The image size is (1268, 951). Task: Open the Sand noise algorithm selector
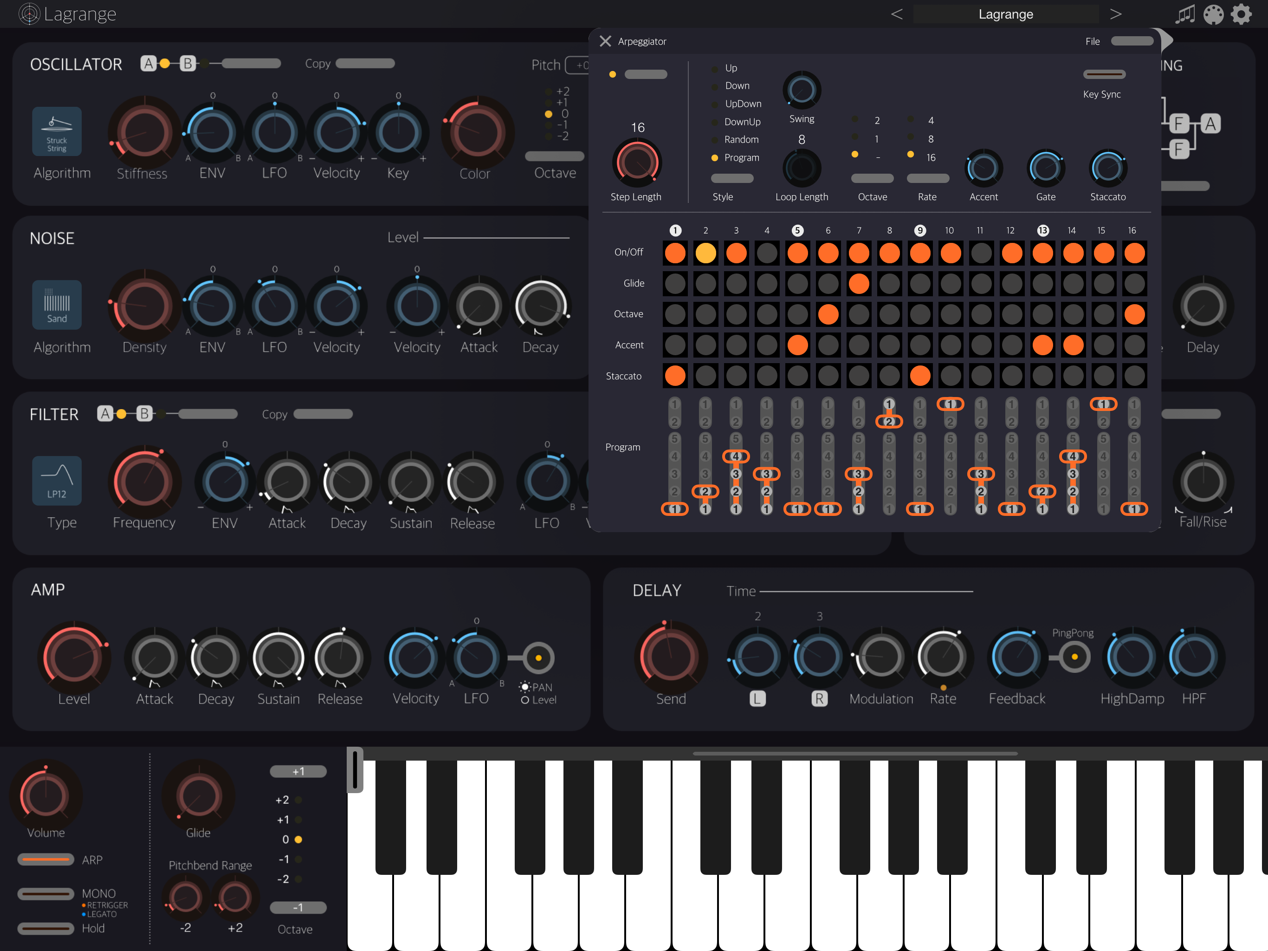coord(56,305)
